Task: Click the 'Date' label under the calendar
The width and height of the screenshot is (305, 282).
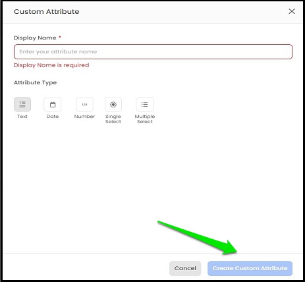Action: pos(53,117)
